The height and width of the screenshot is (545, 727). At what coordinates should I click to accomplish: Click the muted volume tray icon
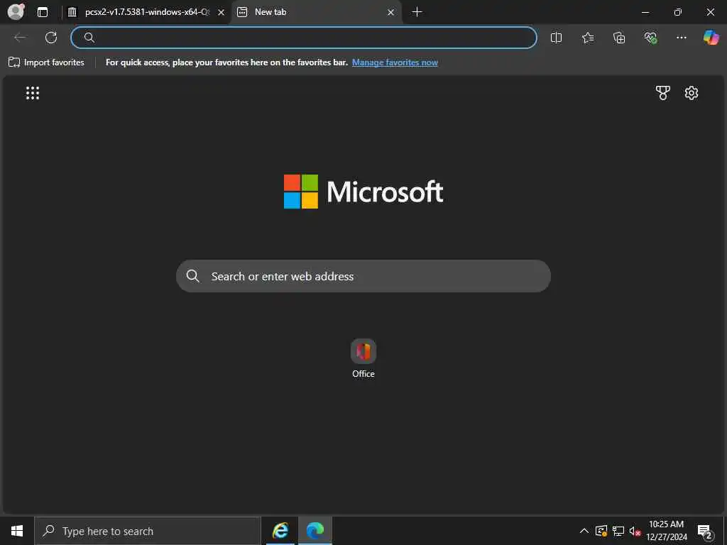pyautogui.click(x=635, y=531)
